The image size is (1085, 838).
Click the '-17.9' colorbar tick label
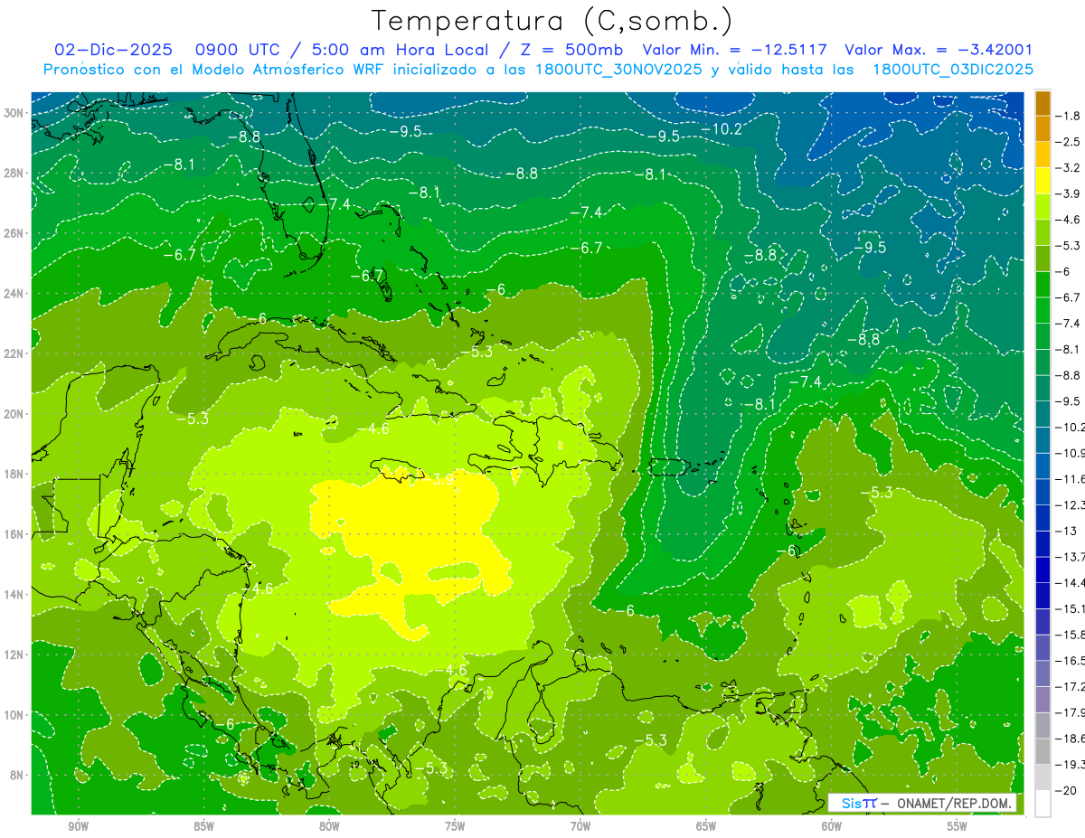pyautogui.click(x=1069, y=712)
